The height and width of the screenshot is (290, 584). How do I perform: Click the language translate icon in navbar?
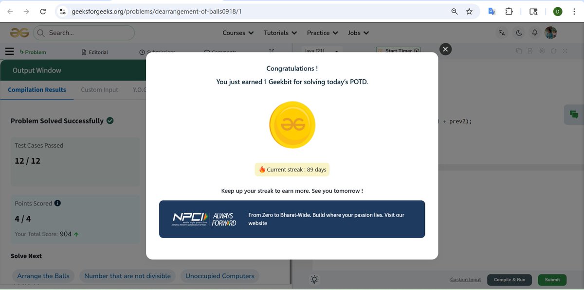[x=502, y=33]
